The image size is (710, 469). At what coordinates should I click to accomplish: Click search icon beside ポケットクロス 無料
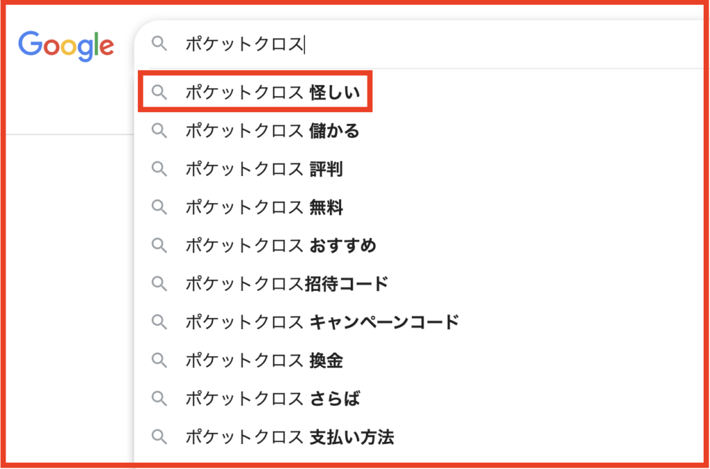159,206
